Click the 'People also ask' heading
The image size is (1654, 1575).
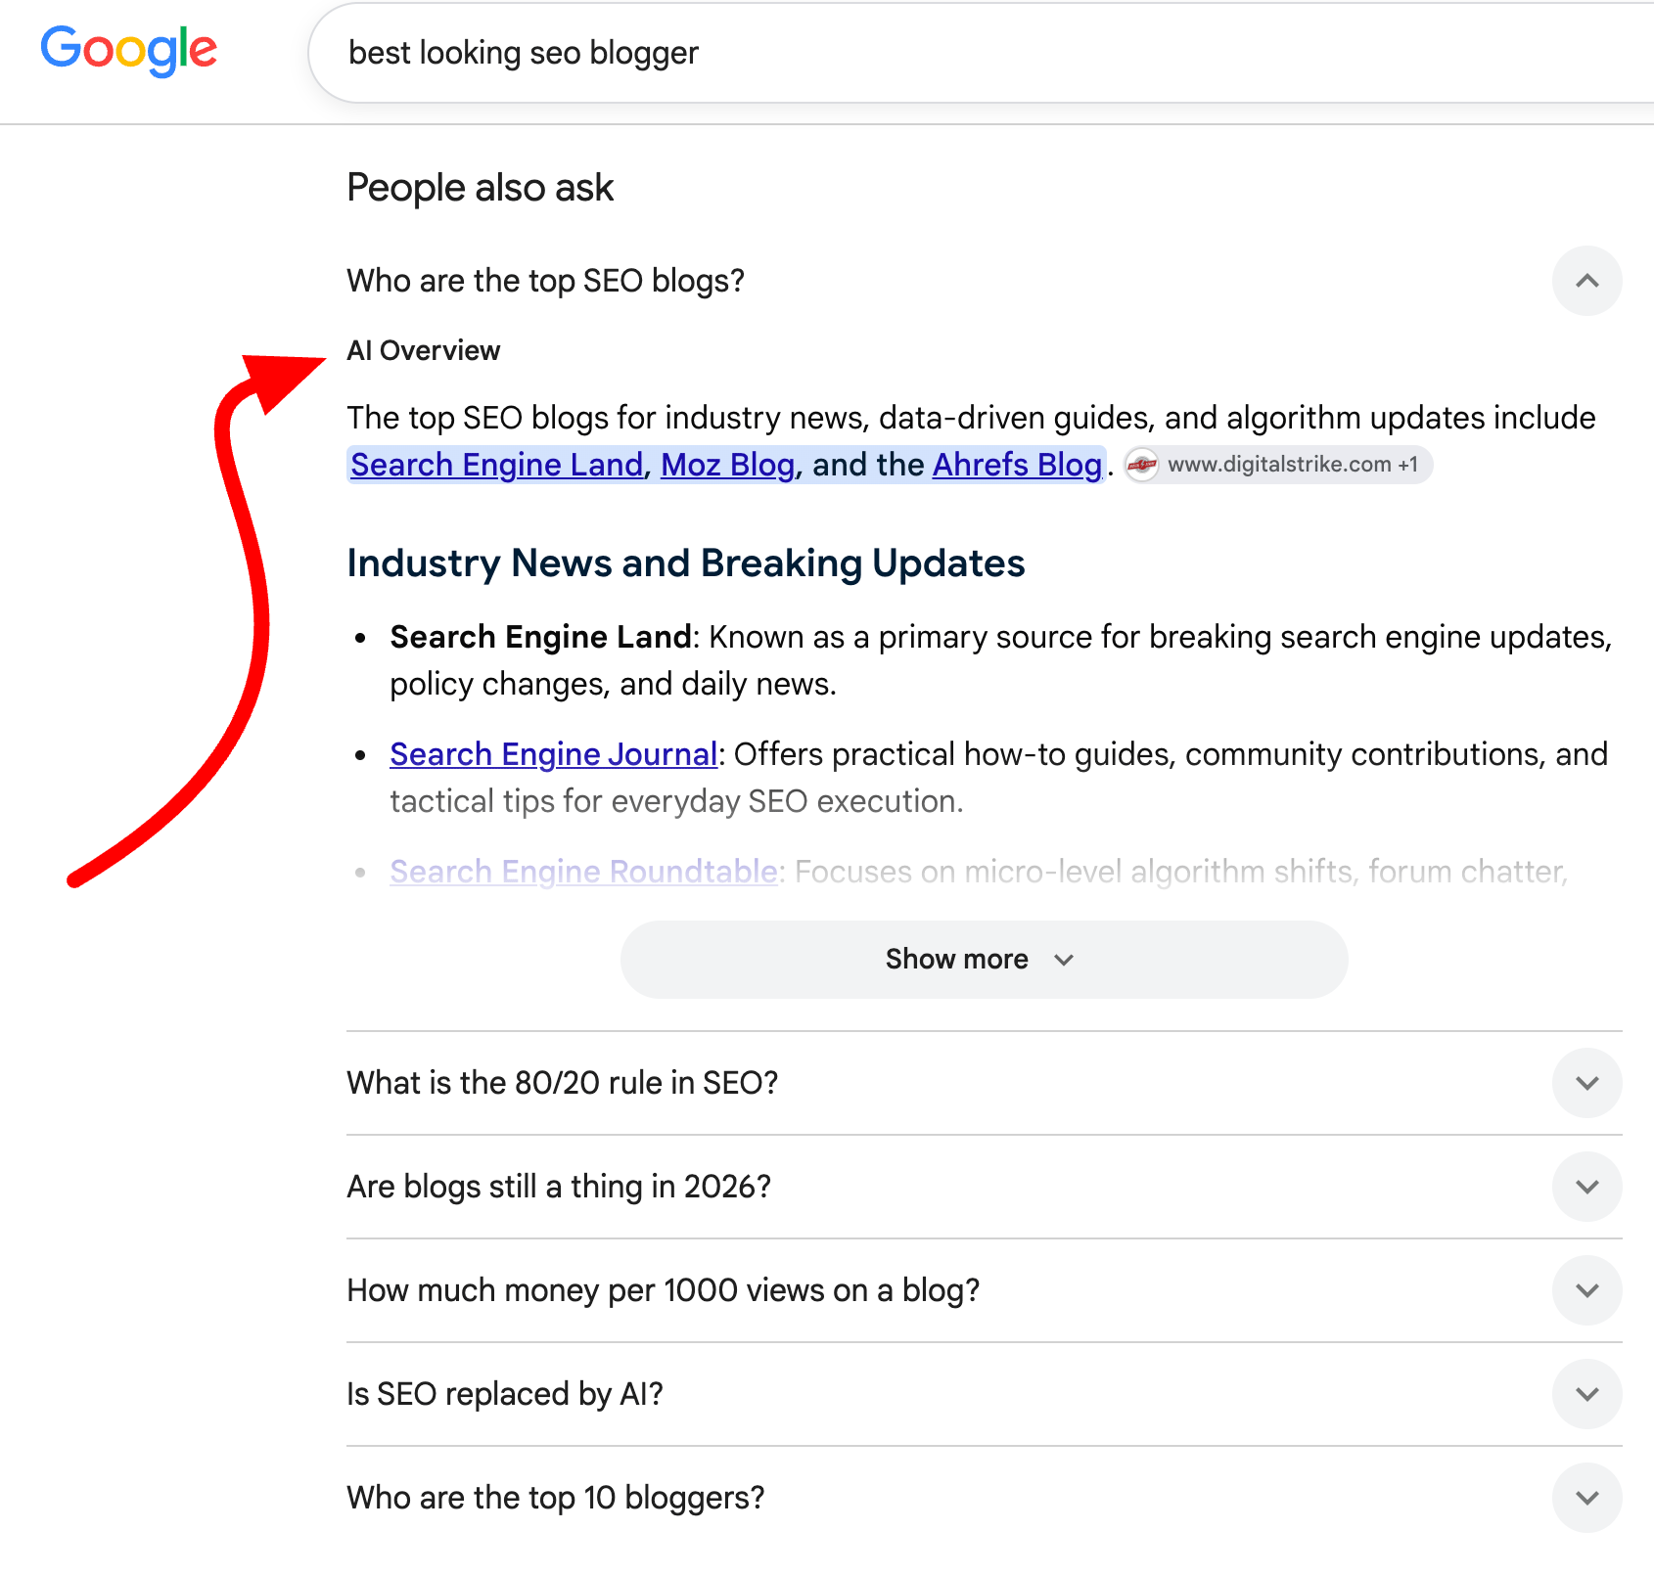click(481, 188)
